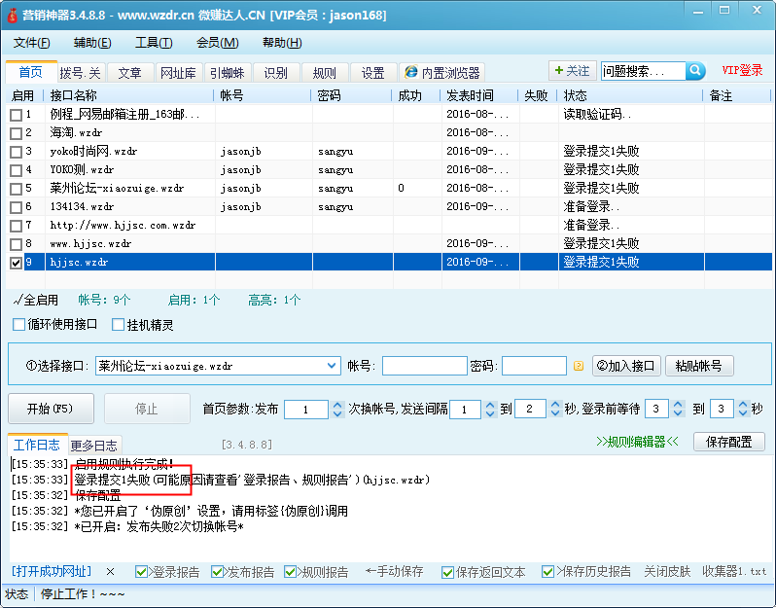Toggle the 挂机精灵 checkbox
Image resolution: width=776 pixels, height=608 pixels.
pos(119,325)
